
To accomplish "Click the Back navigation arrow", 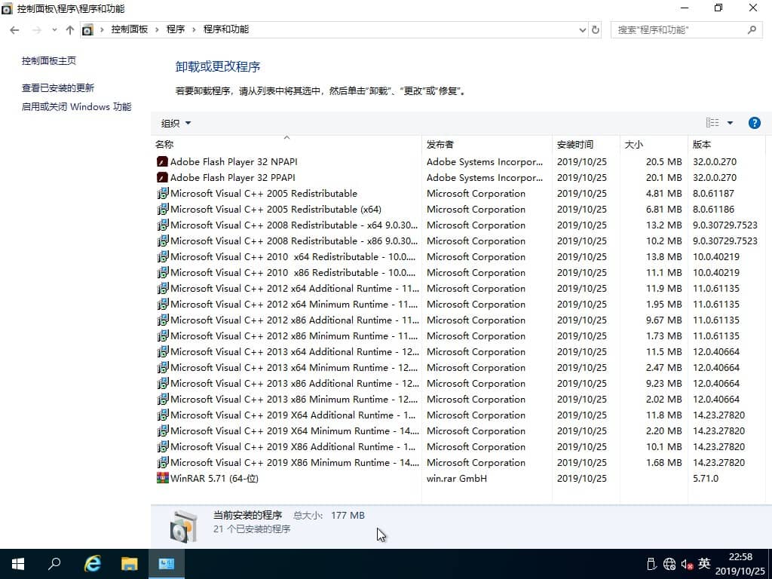I will 14,30.
